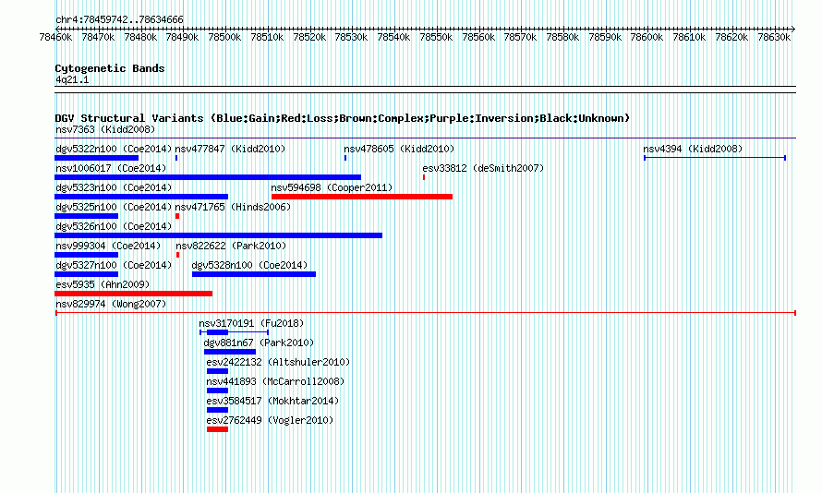Click the 78550k ruler tick label

pos(436,37)
